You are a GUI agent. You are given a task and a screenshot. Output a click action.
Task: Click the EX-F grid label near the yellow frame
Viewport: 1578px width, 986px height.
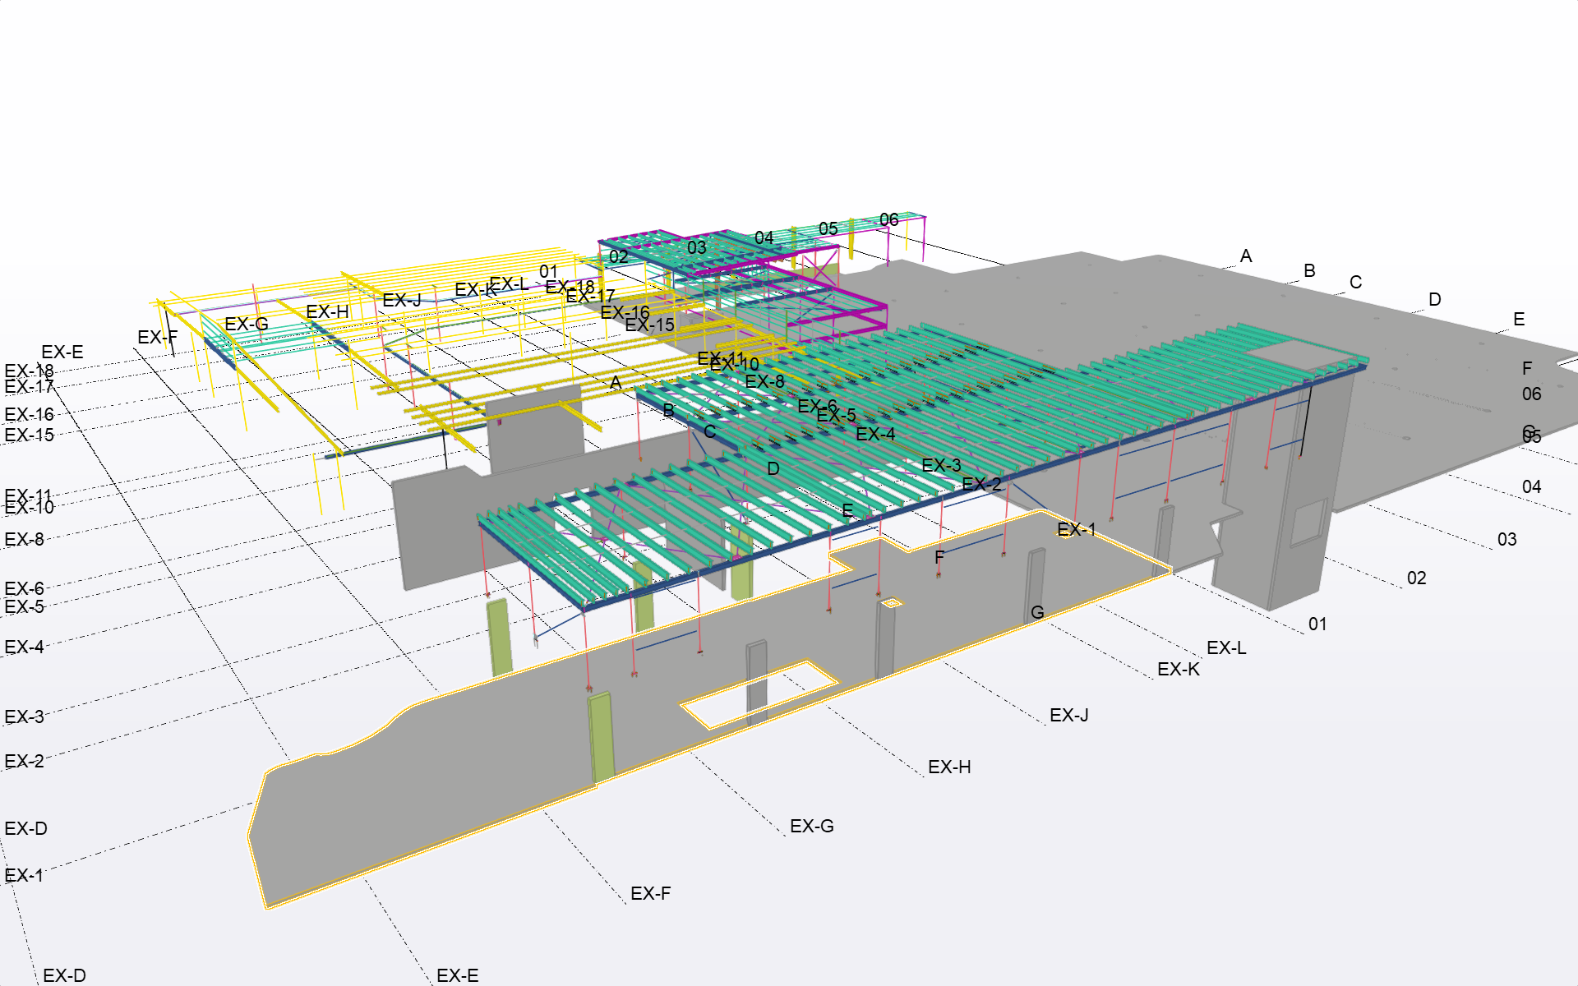click(x=159, y=337)
